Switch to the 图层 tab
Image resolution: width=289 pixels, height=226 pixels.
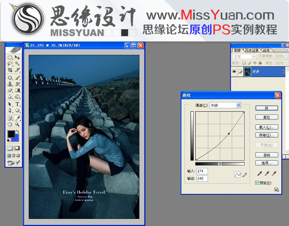pyautogui.click(x=237, y=50)
